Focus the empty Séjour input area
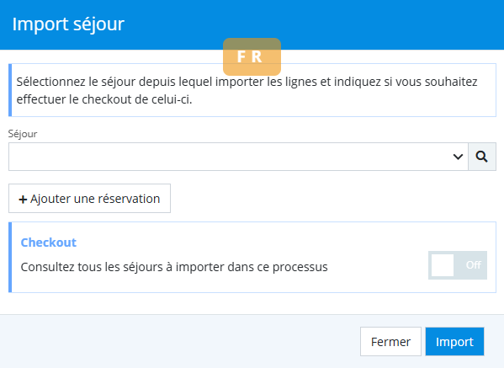Image resolution: width=504 pixels, height=368 pixels. click(228, 157)
